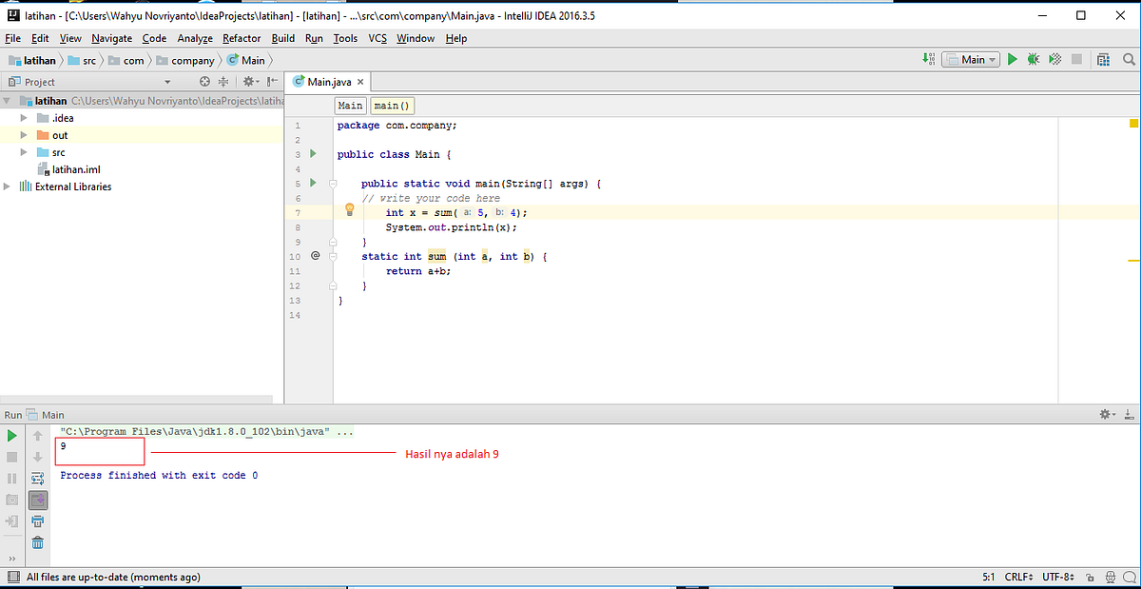Click the Scroll Down arrow in Run panel
The width and height of the screenshot is (1141, 589).
38,457
